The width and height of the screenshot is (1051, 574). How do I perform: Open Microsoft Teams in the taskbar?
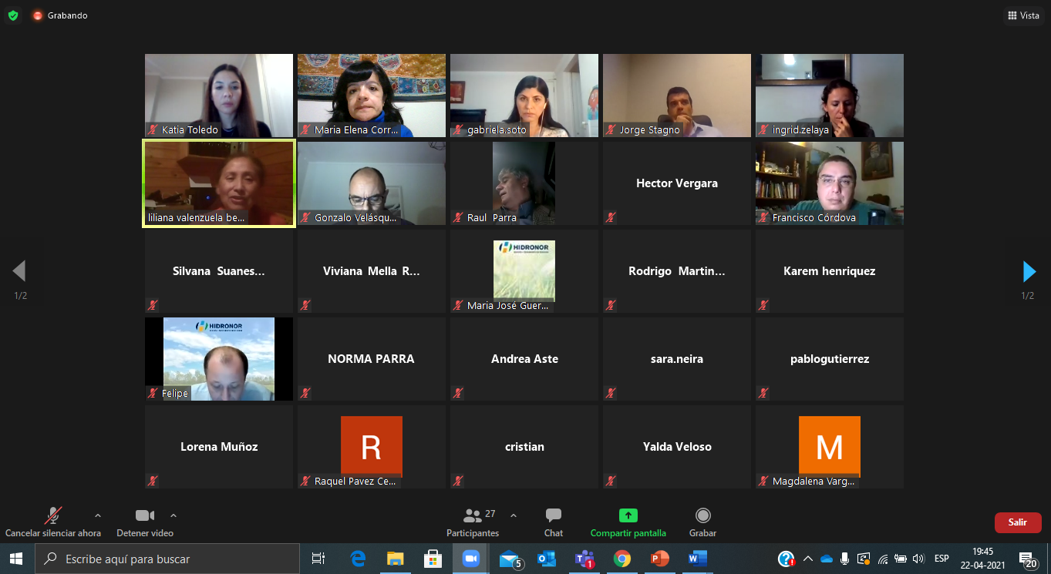584,559
